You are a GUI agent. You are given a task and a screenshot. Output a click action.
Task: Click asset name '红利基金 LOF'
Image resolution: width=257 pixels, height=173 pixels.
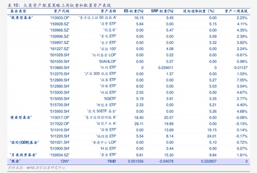104,55
